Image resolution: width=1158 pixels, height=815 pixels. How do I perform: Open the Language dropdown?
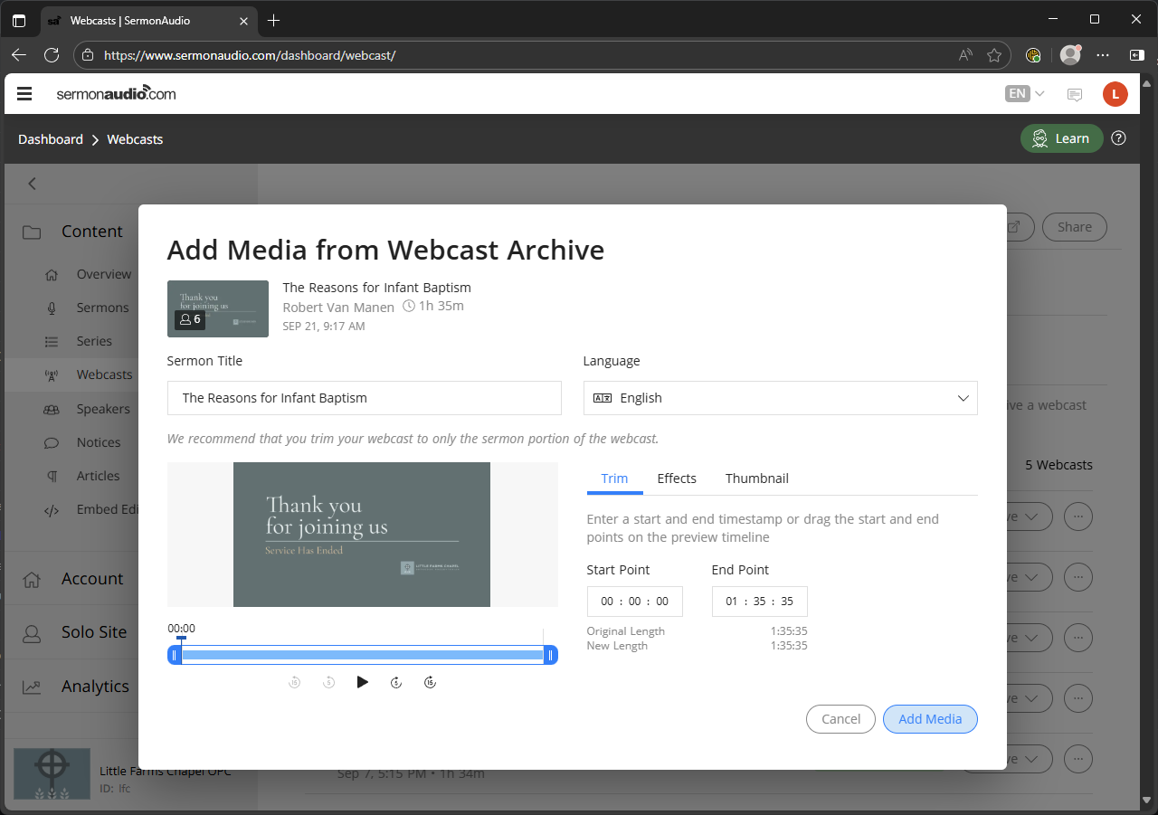click(x=781, y=398)
